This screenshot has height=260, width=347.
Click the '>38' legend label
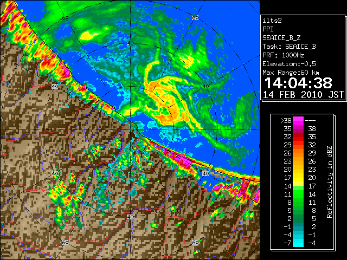(x=286, y=121)
